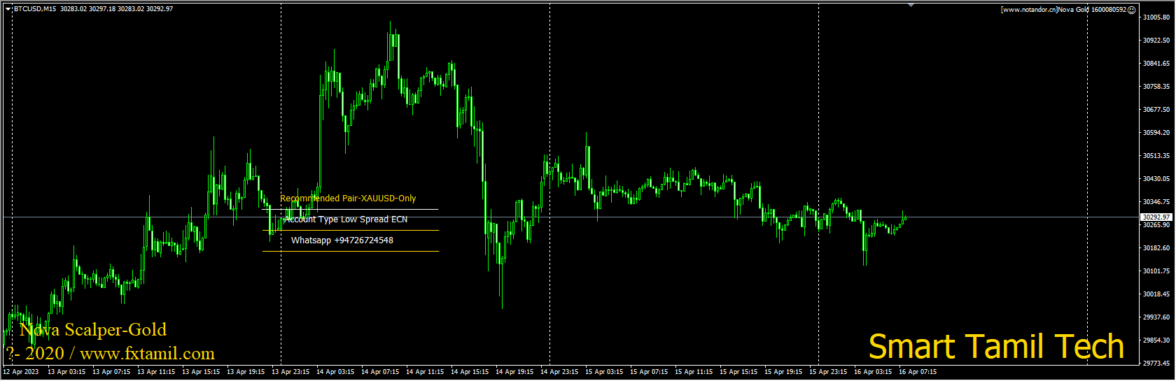Click the 31005.80 price scale value
The height and width of the screenshot is (381, 1176).
(1156, 17)
